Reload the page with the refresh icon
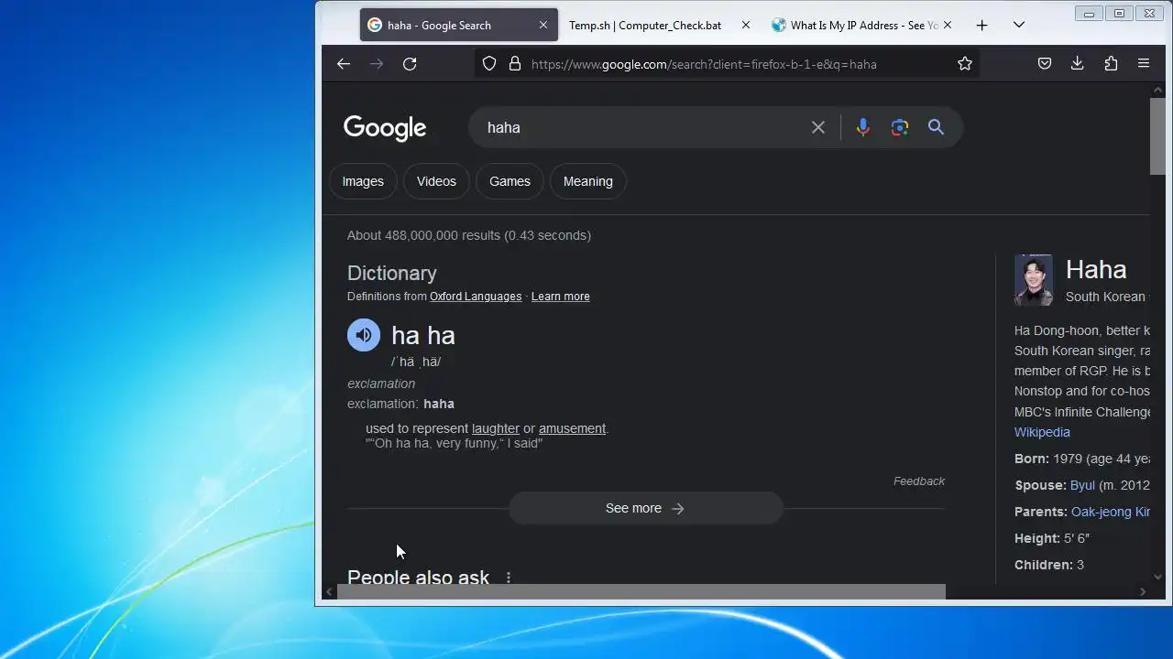The width and height of the screenshot is (1173, 659). pyautogui.click(x=410, y=64)
